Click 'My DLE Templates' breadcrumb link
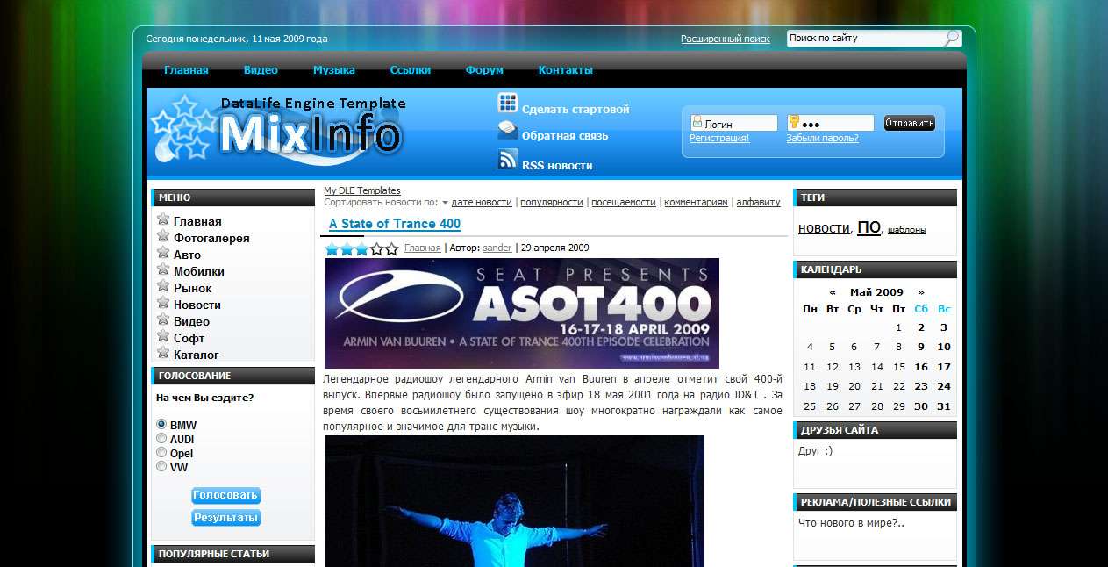 click(x=362, y=190)
